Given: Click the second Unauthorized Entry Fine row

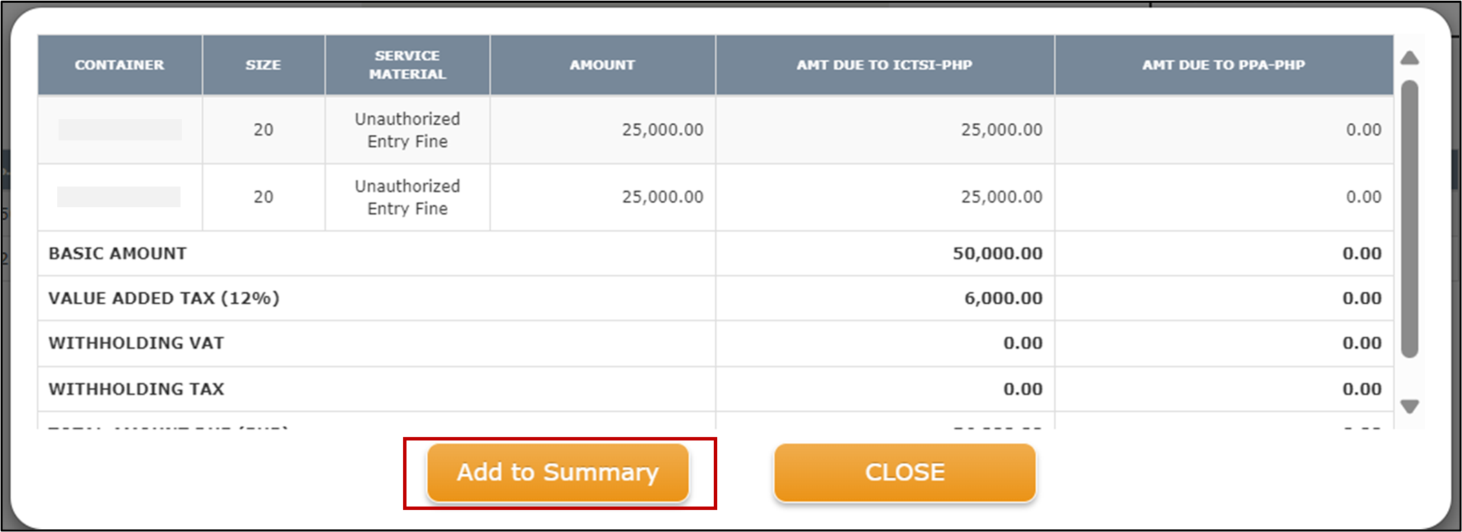Looking at the screenshot, I should [406, 197].
